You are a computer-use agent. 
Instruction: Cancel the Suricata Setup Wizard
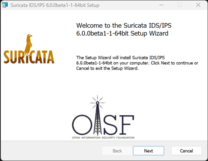(187, 151)
